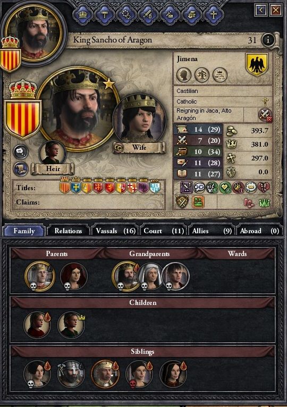The image size is (287, 407).
Task: Click the Catholic religion row
Action: coord(223,101)
